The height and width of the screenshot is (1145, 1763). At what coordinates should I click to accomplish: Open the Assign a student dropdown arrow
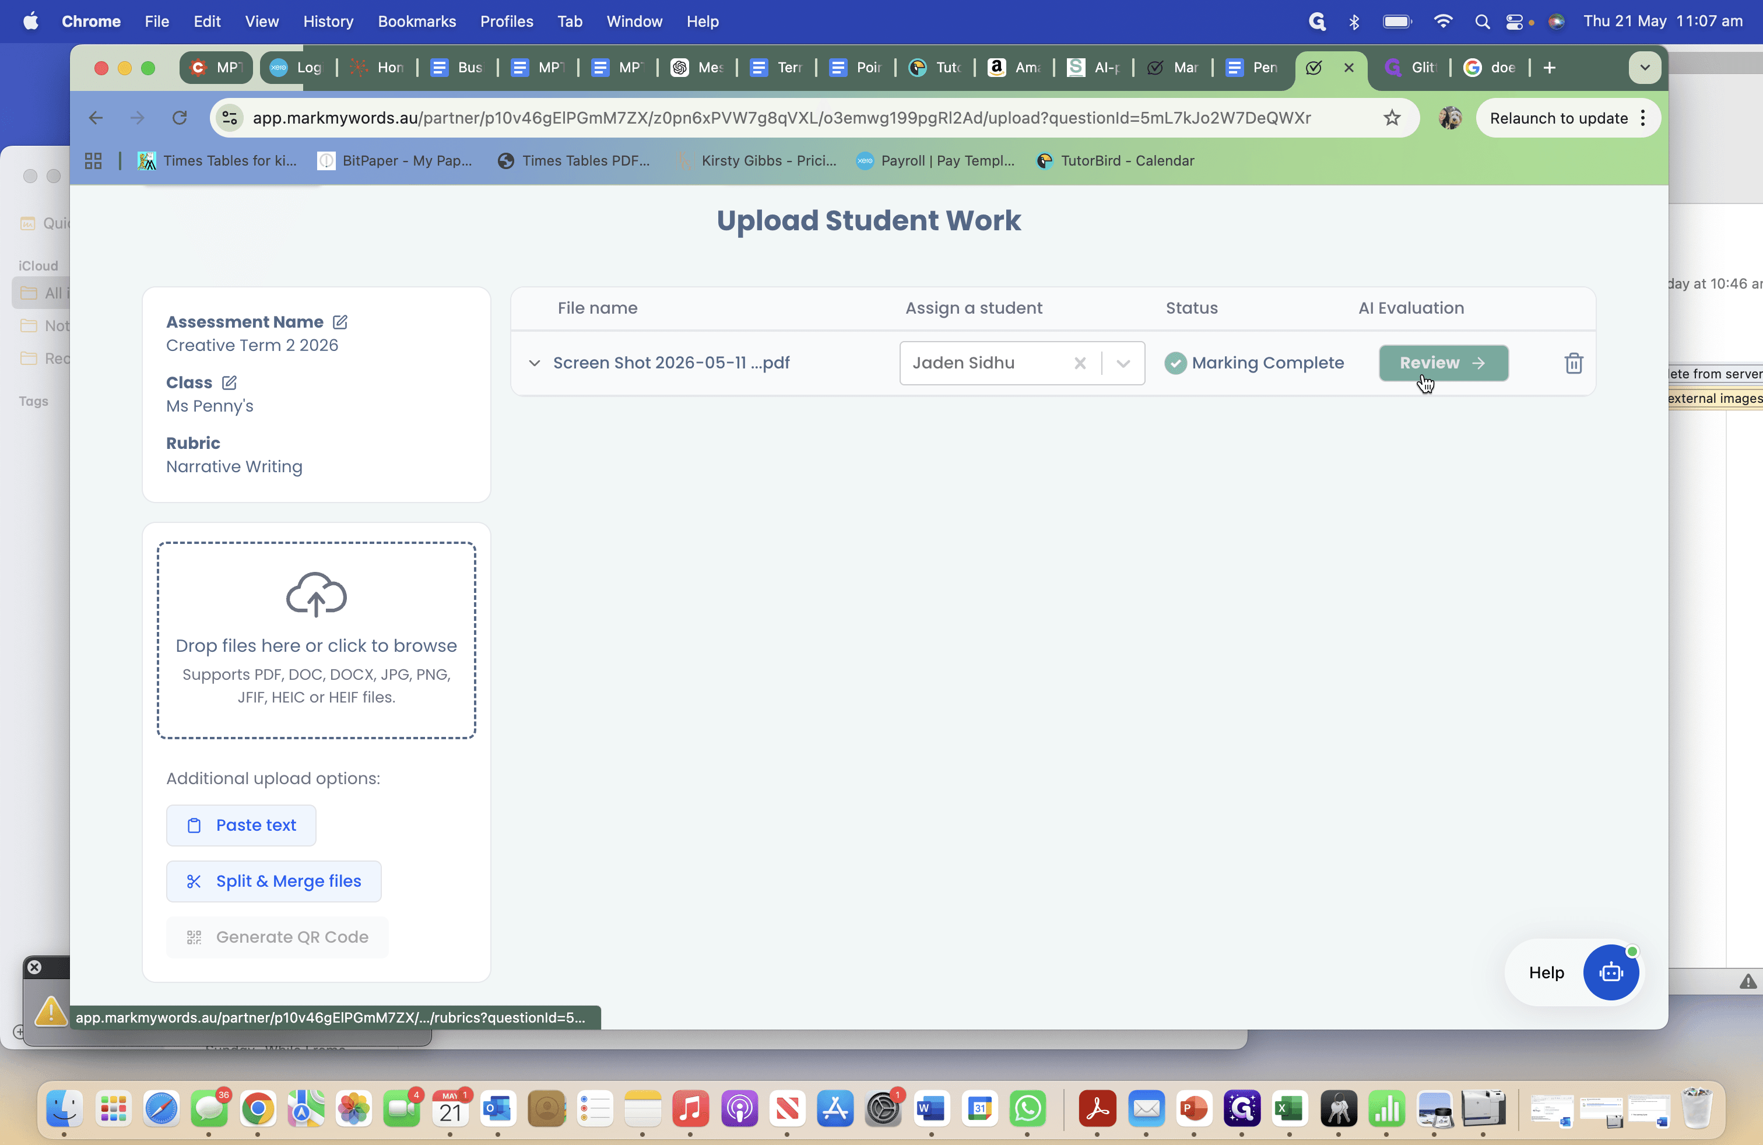pyautogui.click(x=1123, y=363)
